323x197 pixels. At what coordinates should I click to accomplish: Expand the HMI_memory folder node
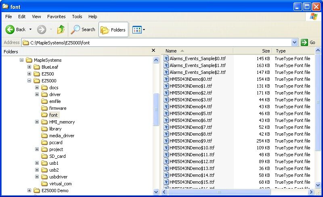point(37,122)
